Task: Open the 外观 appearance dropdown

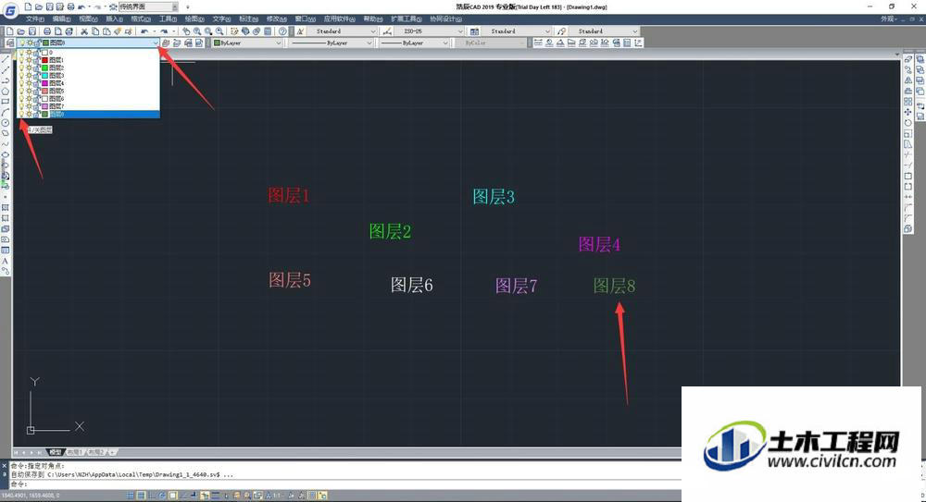Action: [x=889, y=18]
